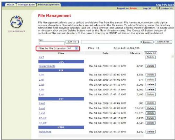
Task: Focus the upload file path field
Action: pos(111,42)
